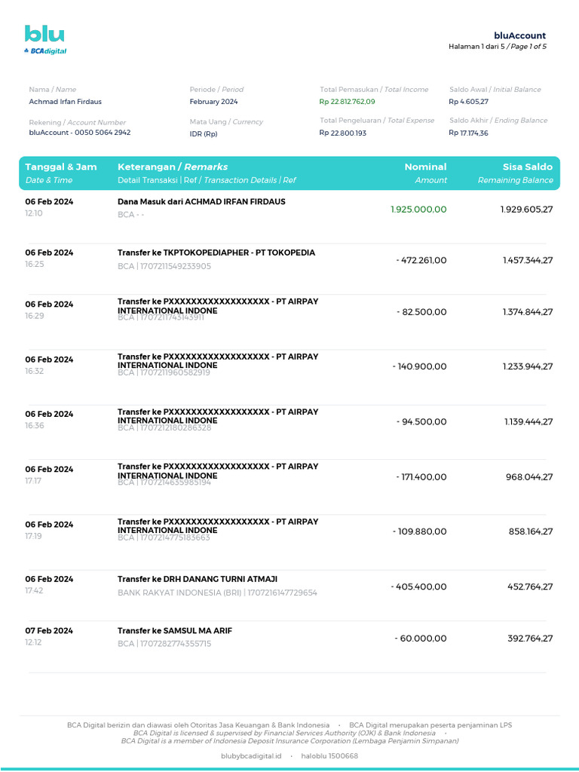Select account holder name Achmad Irfan Firdaus
Screen dimensions: 579x772
pyautogui.click(x=65, y=102)
